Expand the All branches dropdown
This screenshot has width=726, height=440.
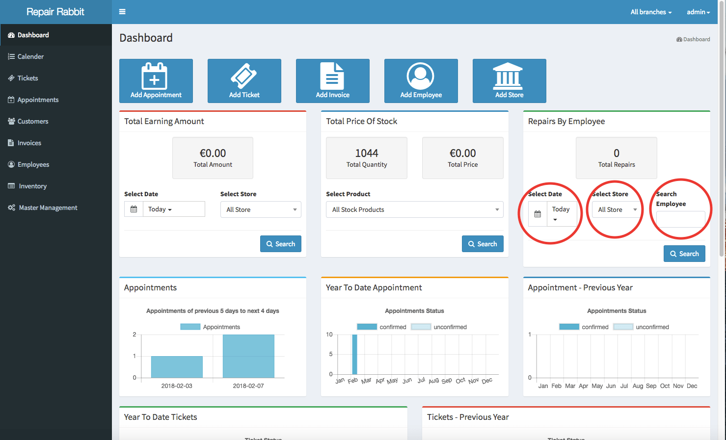(651, 12)
